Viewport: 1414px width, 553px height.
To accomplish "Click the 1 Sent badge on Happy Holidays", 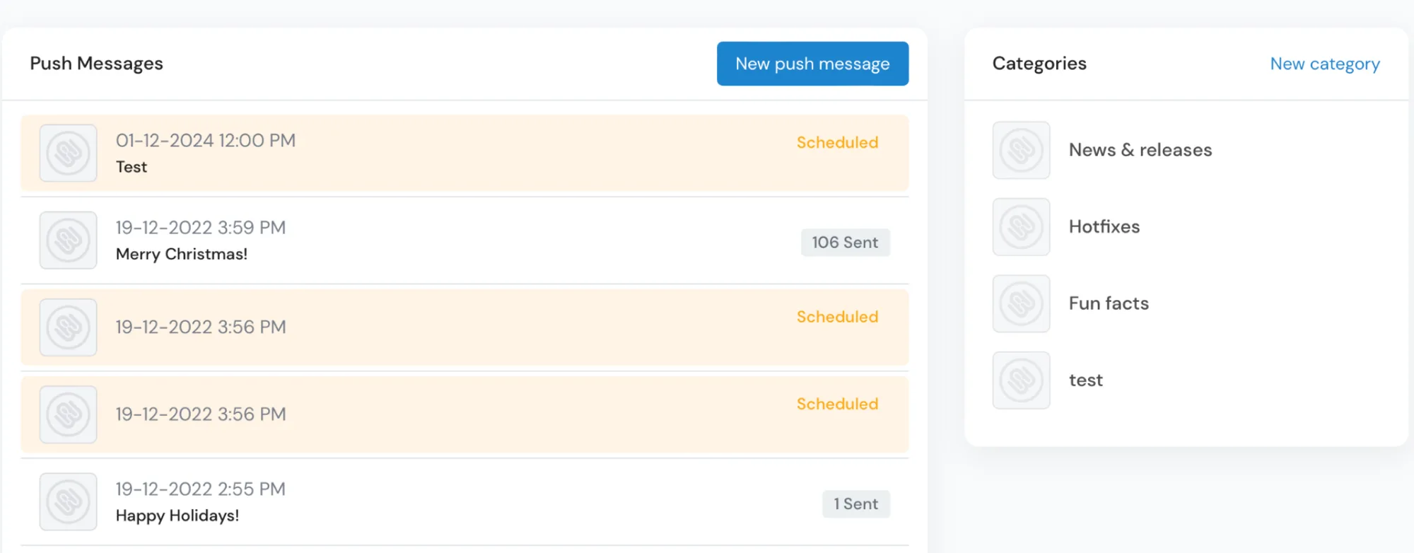I will 856,503.
